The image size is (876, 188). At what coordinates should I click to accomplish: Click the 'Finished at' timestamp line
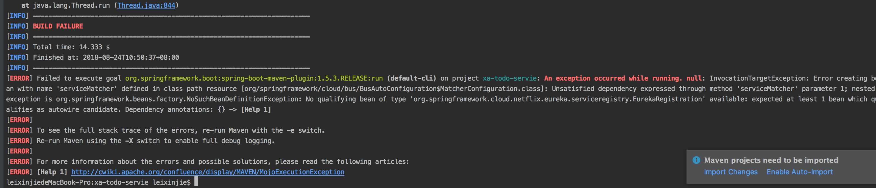tap(106, 58)
